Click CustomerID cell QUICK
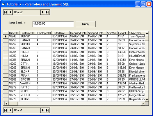The height and width of the screenshot is (116, 153). (x=28, y=91)
